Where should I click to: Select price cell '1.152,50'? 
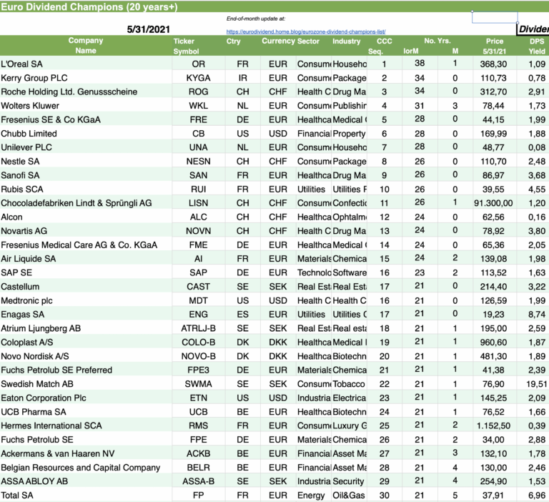[x=493, y=426]
